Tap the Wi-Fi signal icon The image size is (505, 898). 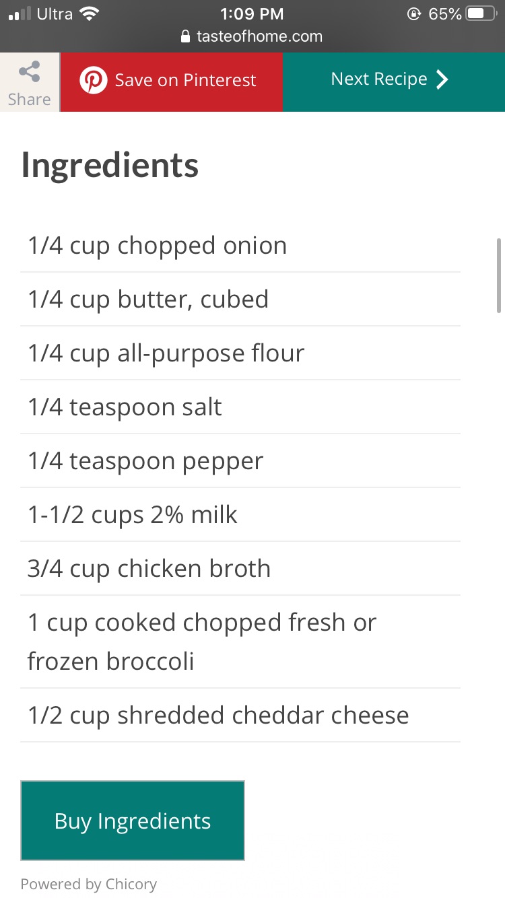click(x=88, y=13)
